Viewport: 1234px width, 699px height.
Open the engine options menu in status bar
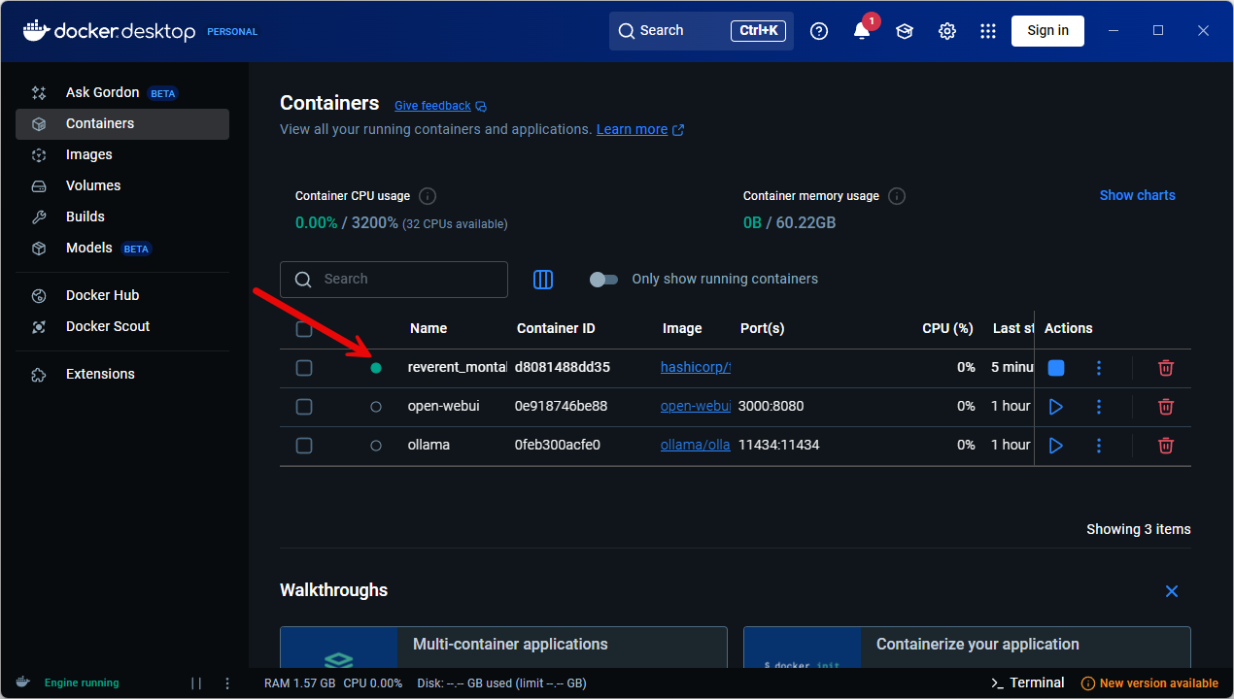click(227, 683)
